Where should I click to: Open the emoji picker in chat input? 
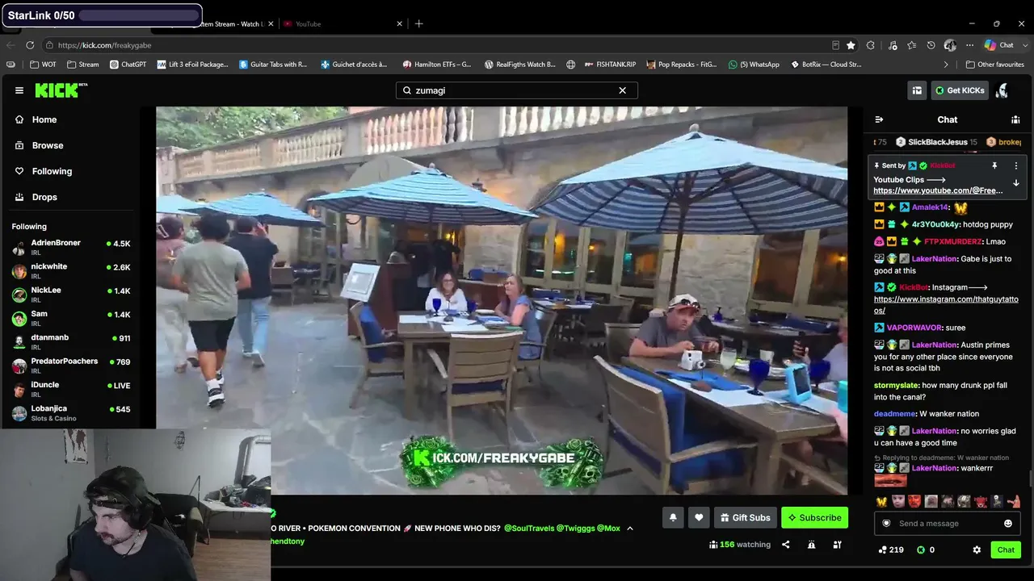point(1008,524)
